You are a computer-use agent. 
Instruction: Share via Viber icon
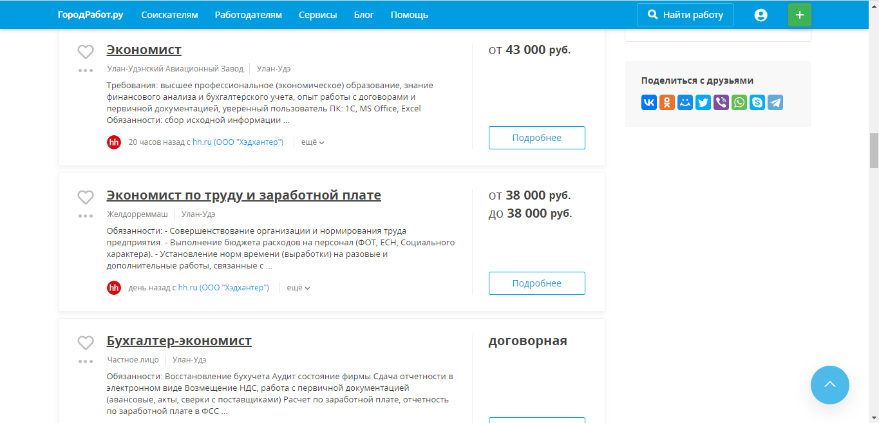[x=721, y=102]
